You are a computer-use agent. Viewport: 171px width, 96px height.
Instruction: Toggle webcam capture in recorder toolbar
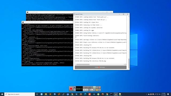click(x=89, y=90)
